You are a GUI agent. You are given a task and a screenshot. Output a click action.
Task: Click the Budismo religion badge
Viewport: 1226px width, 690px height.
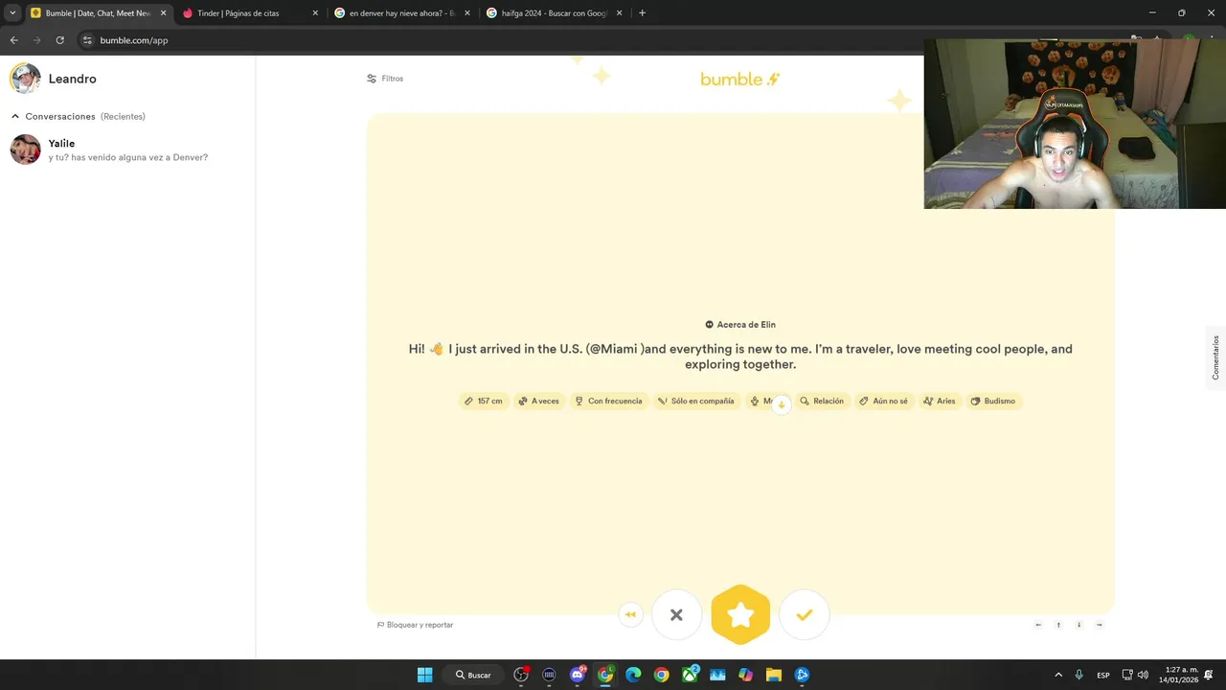[x=993, y=401]
